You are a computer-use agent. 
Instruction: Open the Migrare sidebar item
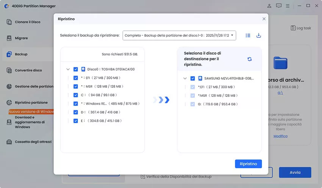pos(21,38)
